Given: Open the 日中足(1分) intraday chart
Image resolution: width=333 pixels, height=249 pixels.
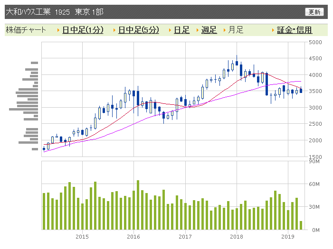Looking at the screenshot, I should click(83, 30).
